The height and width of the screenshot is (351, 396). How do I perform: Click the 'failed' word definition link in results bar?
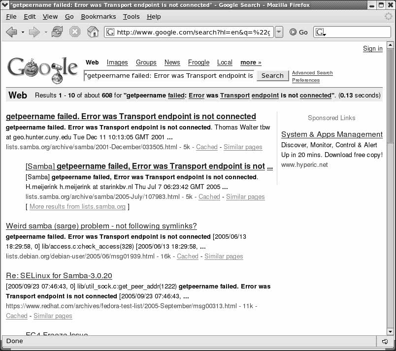point(176,96)
